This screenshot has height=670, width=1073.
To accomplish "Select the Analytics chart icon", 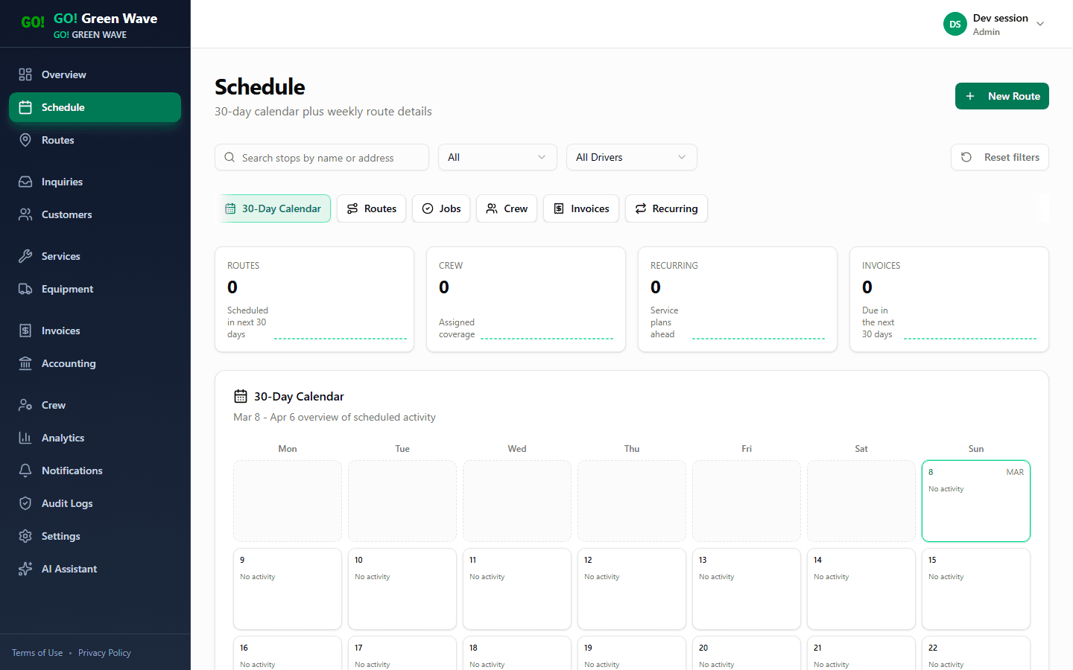I will coord(25,438).
